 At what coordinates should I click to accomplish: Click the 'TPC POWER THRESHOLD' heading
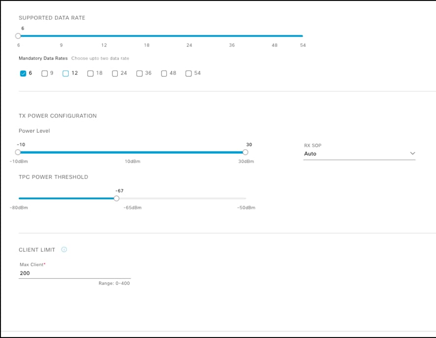tap(54, 177)
